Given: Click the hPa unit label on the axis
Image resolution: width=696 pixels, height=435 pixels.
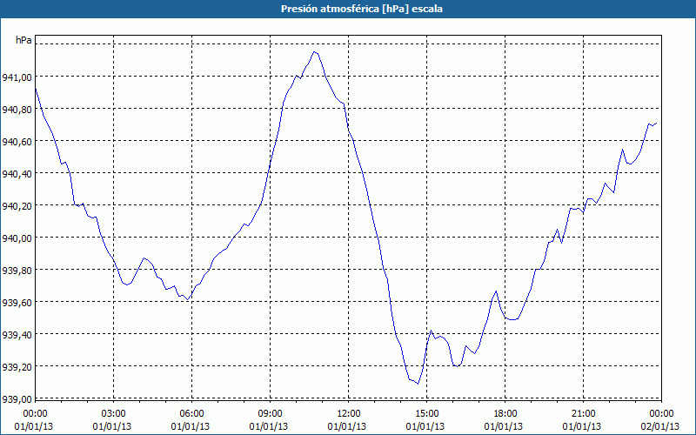Looking at the screenshot, I should (x=23, y=40).
